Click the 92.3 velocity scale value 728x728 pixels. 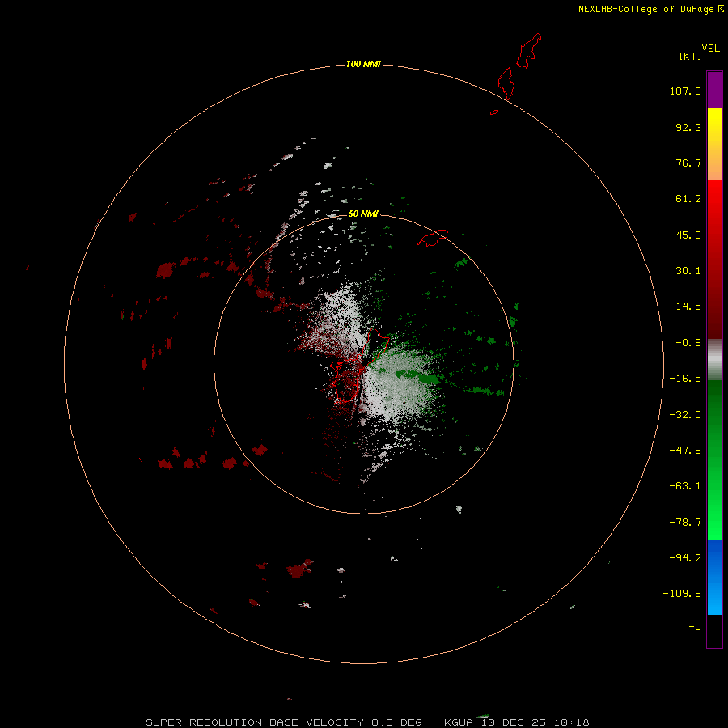coord(688,127)
